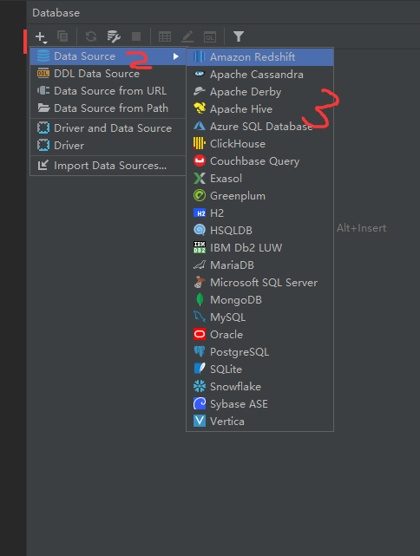The width and height of the screenshot is (420, 556).
Task: Pick Apache Hive data source
Action: (259, 109)
